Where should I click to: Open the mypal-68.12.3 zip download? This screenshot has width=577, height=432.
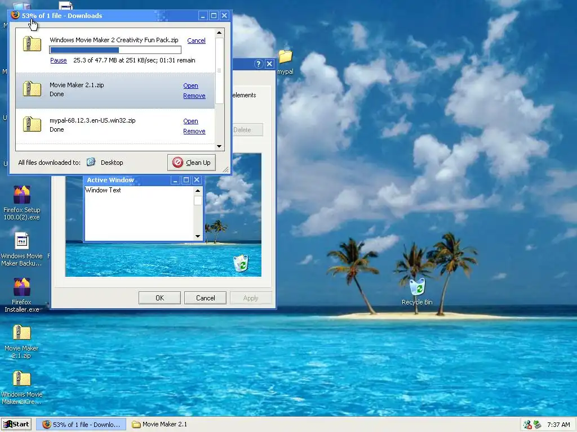click(190, 121)
